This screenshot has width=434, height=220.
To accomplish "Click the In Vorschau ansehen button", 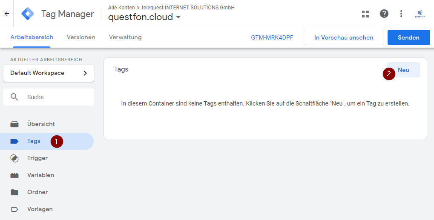I will [x=344, y=37].
